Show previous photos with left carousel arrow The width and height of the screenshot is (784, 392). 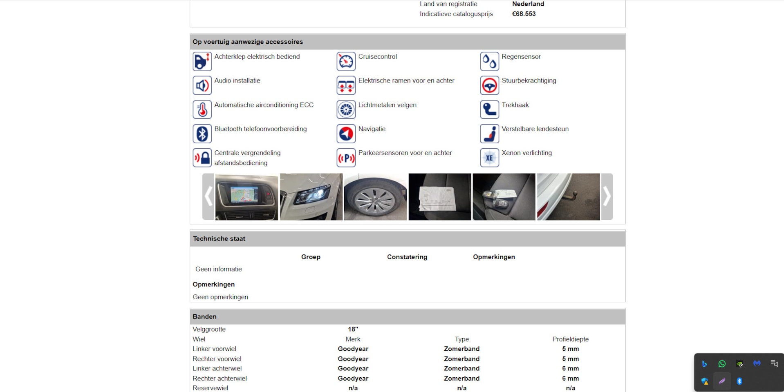[x=208, y=197]
